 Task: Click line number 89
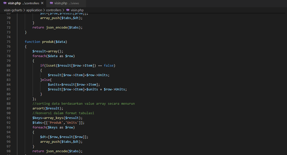click(x=9, y=108)
